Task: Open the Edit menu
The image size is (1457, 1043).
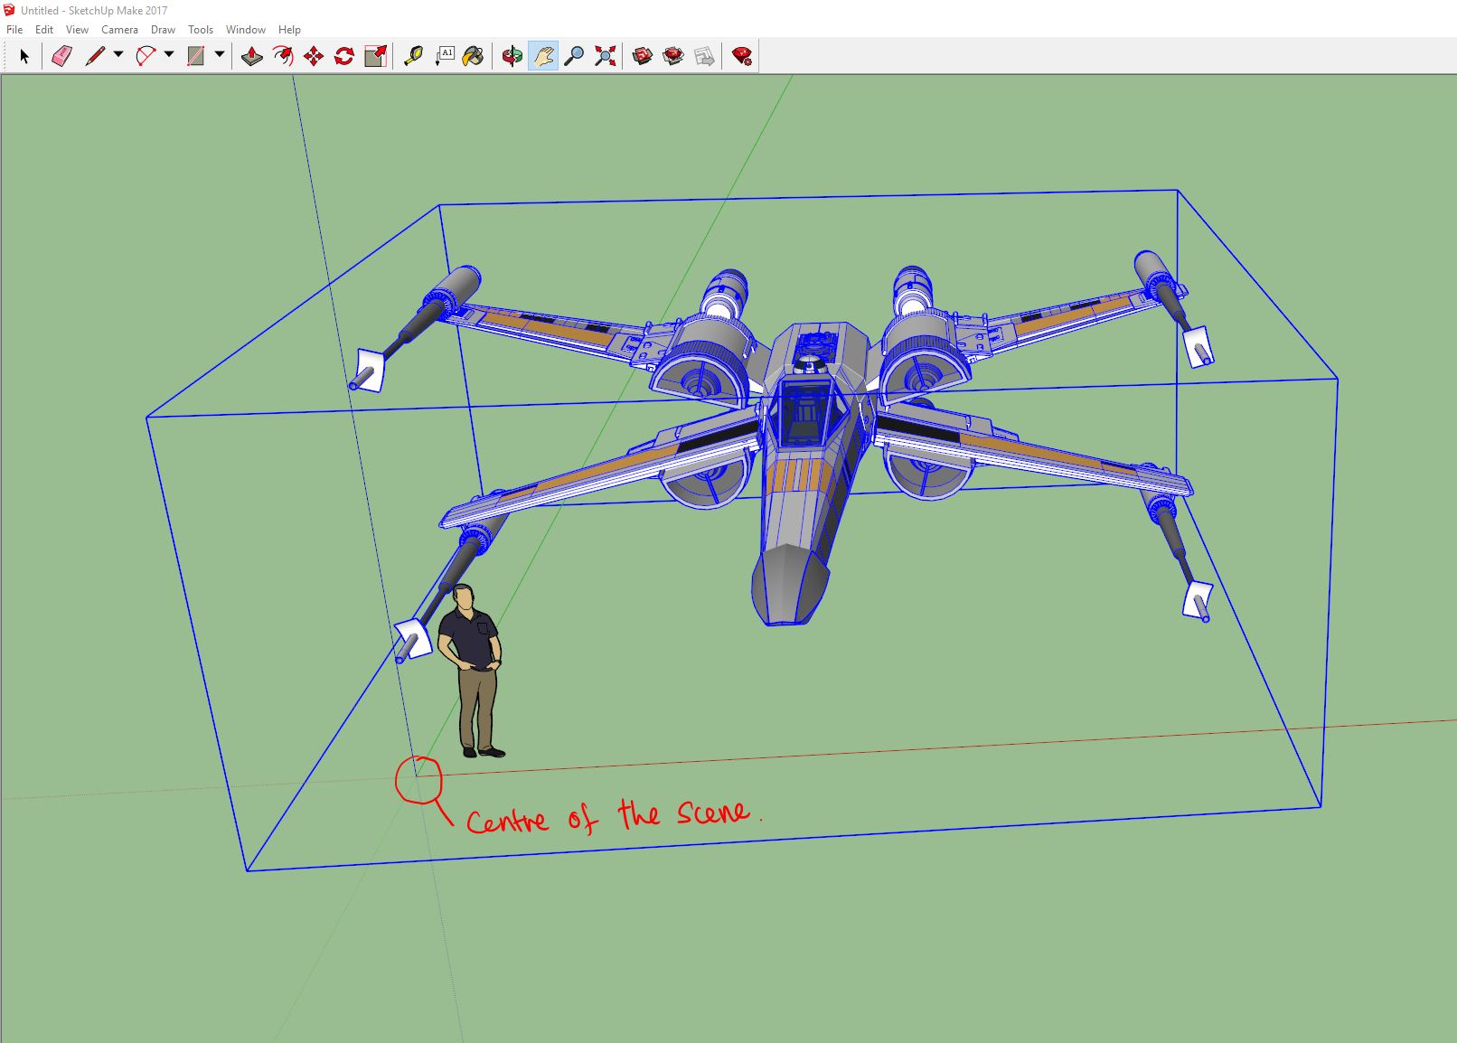Action: [x=44, y=30]
